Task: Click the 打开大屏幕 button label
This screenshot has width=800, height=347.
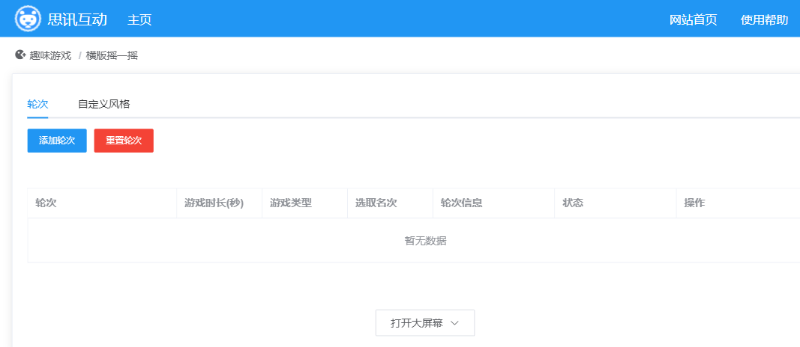Action: [x=416, y=323]
